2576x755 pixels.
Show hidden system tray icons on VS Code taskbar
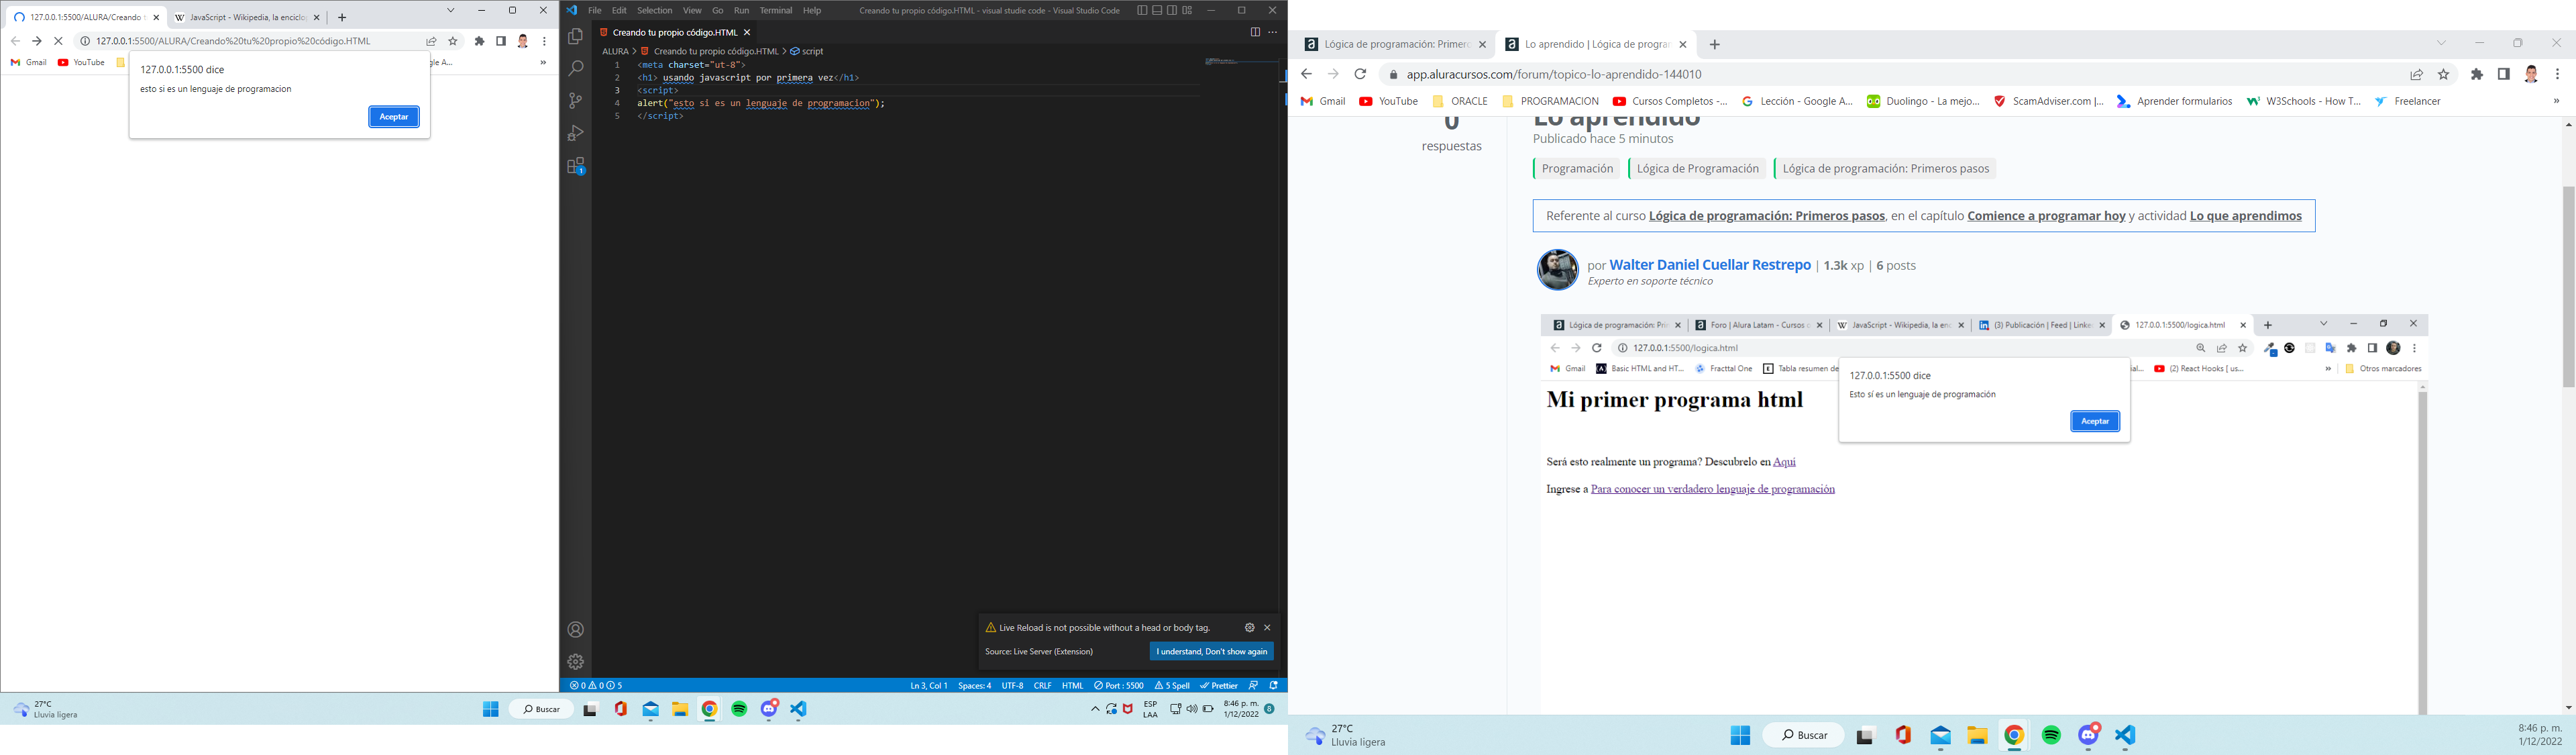(x=1095, y=709)
